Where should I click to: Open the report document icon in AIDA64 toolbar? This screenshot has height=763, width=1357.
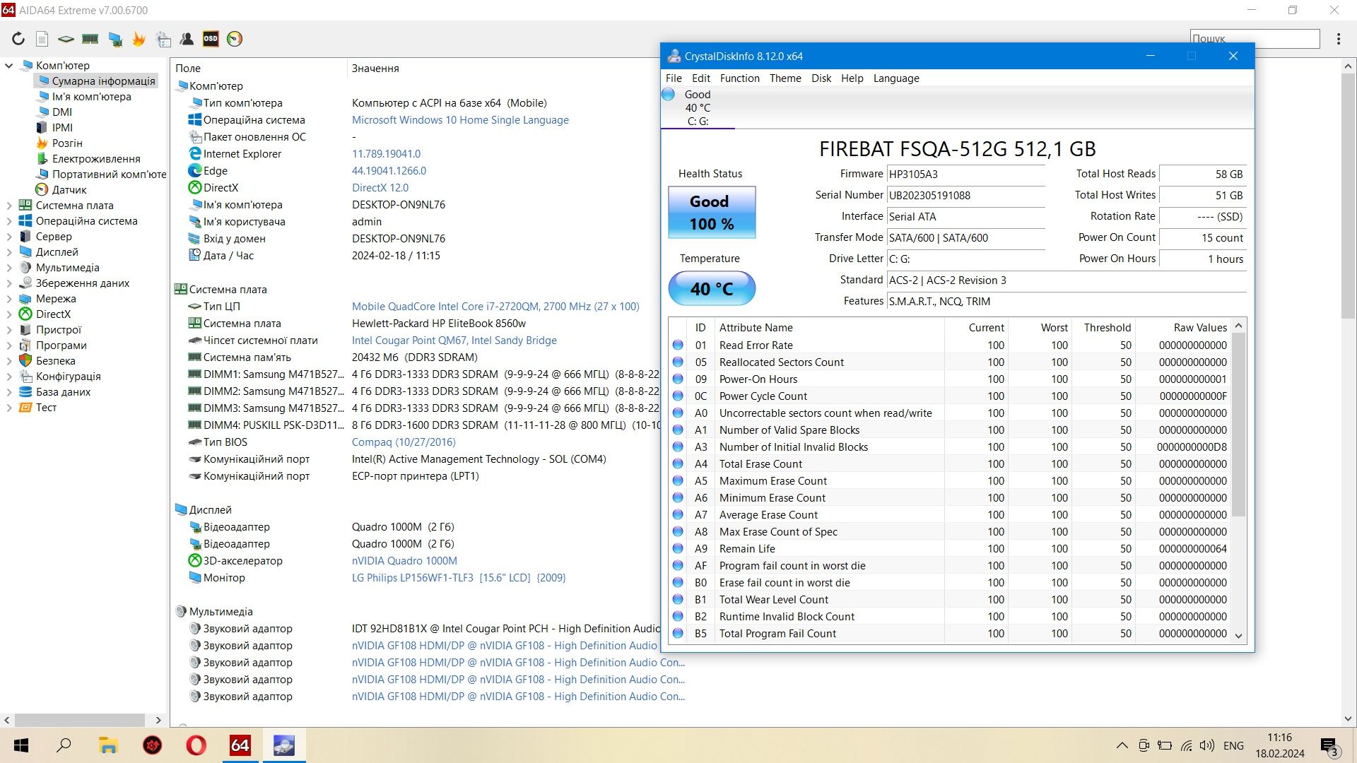[42, 39]
